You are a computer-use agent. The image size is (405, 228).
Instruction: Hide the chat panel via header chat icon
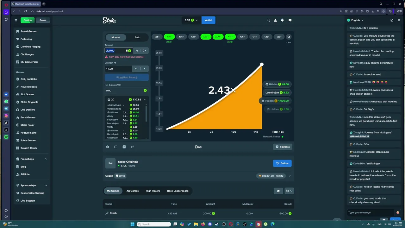290,20
